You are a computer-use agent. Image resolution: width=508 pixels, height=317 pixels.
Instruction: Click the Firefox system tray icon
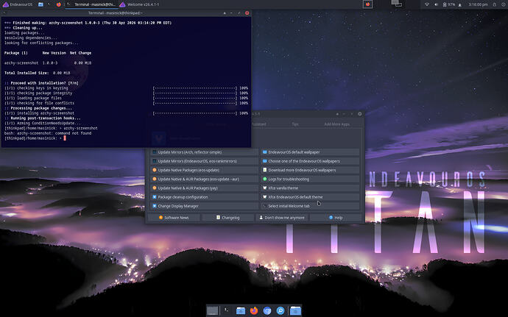(x=367, y=4)
